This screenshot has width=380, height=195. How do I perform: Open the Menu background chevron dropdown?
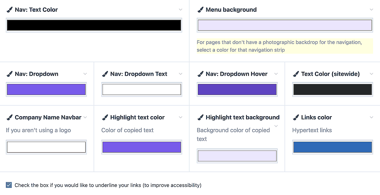[371, 10]
